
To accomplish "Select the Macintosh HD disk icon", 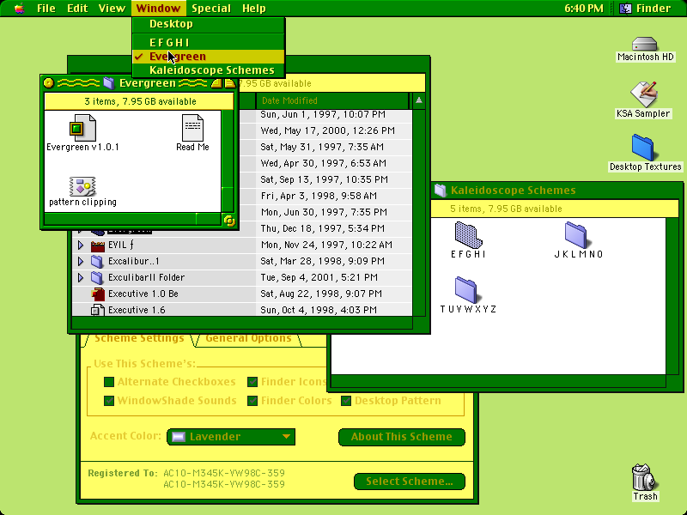I will pyautogui.click(x=645, y=44).
